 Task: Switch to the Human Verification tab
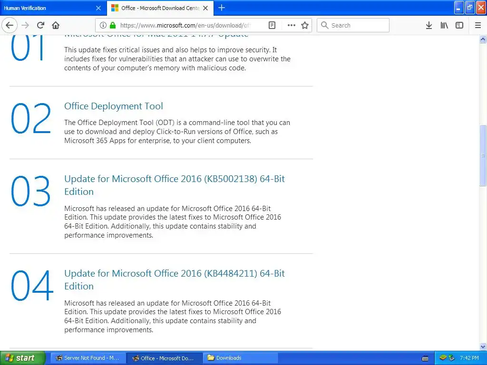click(53, 8)
